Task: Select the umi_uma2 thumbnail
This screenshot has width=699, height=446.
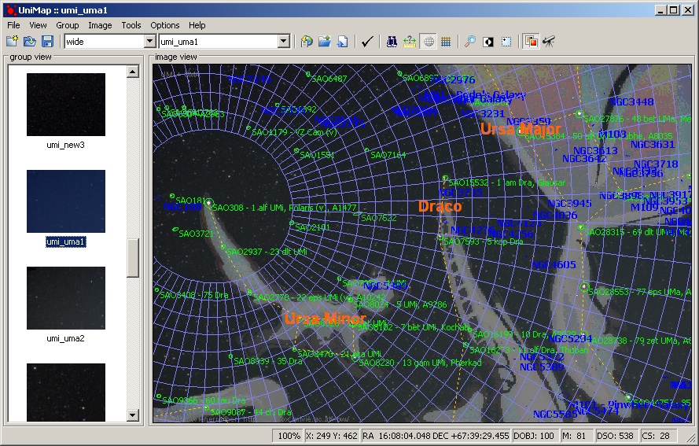Action: coord(66,298)
